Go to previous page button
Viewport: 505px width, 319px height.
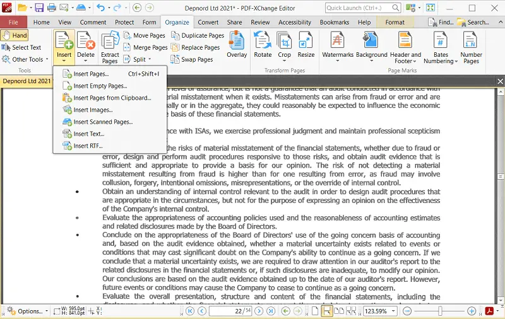coord(202,311)
